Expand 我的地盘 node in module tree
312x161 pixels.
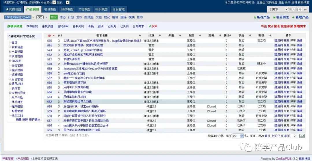coord(10,47)
